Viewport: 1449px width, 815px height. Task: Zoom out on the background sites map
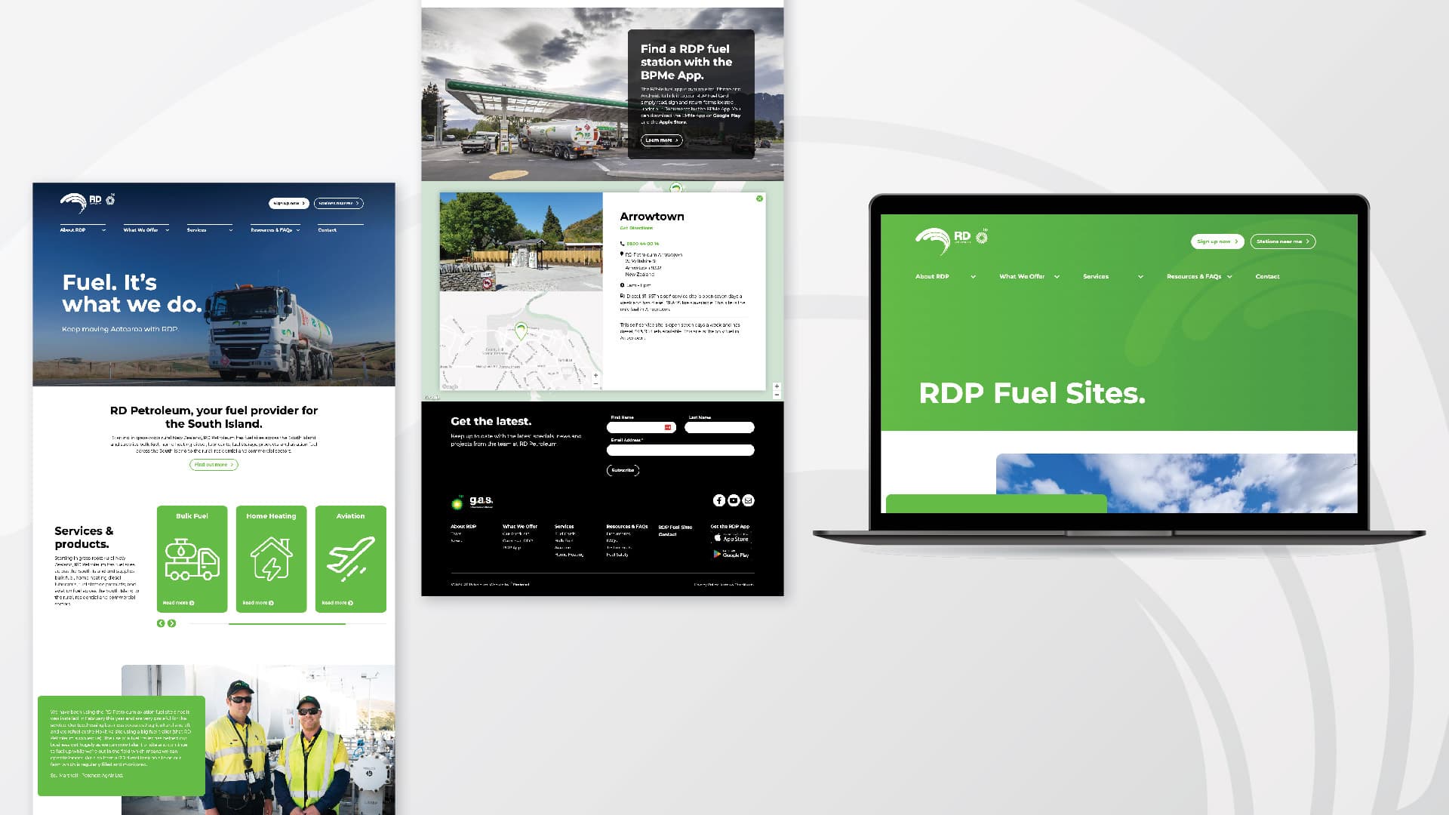click(777, 395)
